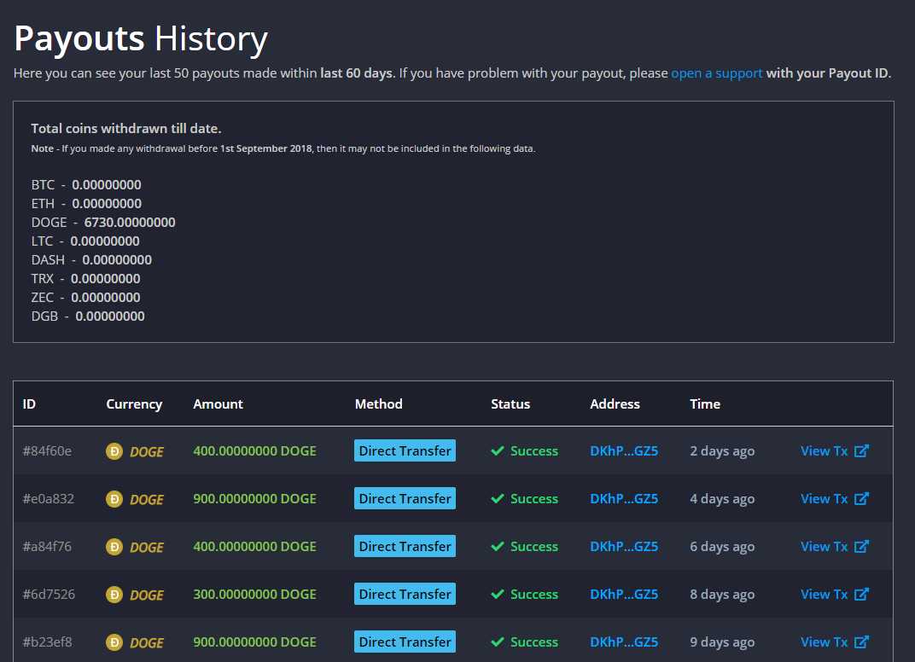Click the BTC total 0.00000000 value
This screenshot has width=915, height=662.
point(107,185)
